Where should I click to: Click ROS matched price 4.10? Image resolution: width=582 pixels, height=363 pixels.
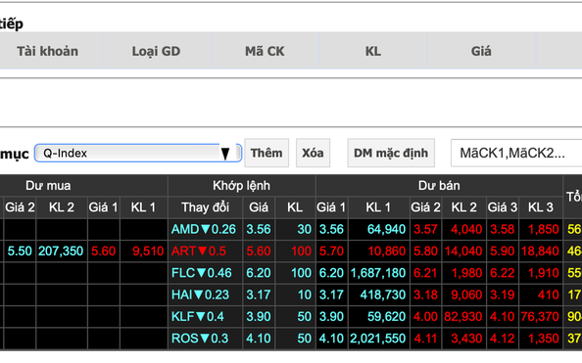(259, 339)
